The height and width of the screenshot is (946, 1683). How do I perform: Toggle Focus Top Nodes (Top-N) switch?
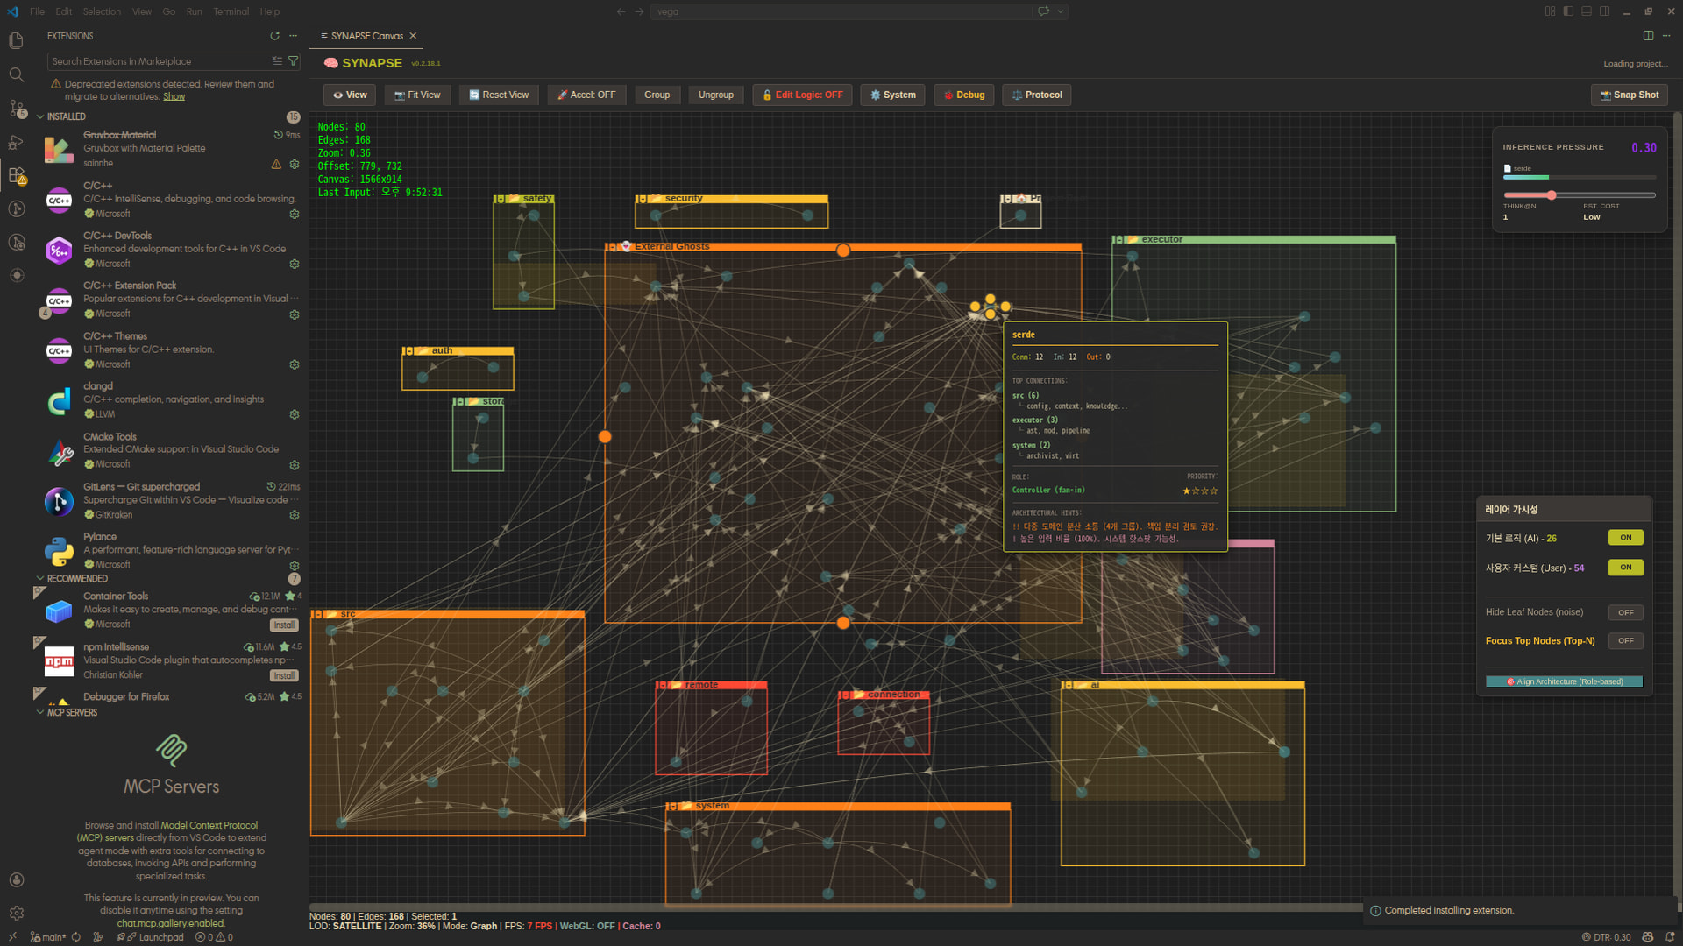point(1625,641)
